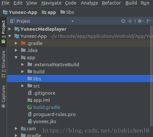Collapse the app folder
This screenshot has height=137, width=153.
[x=16, y=58]
